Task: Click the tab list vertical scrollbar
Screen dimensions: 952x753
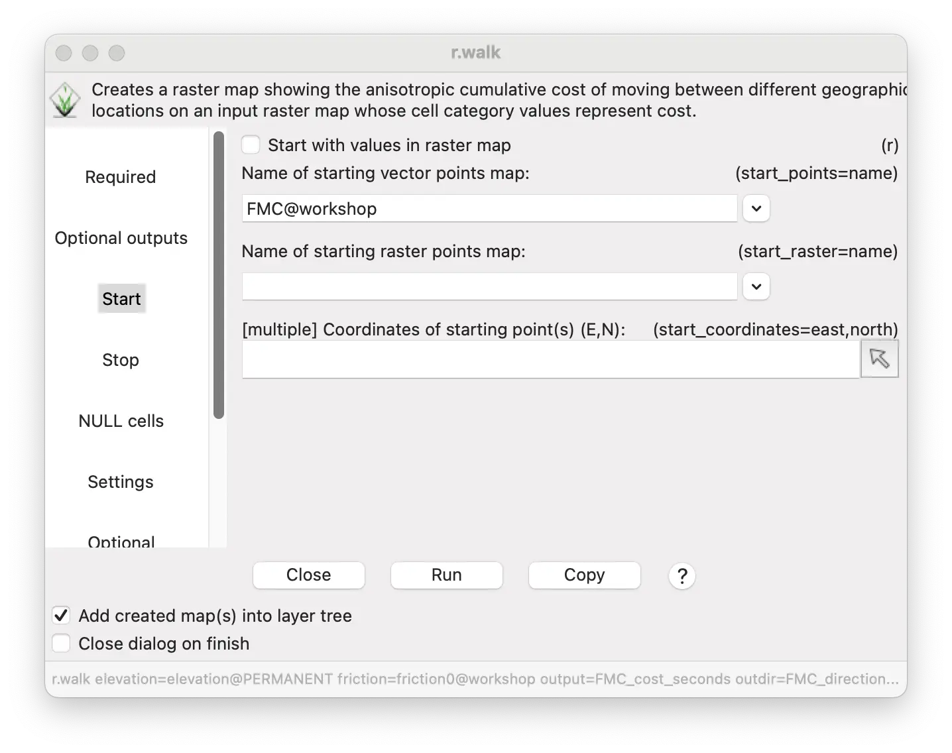Action: click(x=219, y=275)
